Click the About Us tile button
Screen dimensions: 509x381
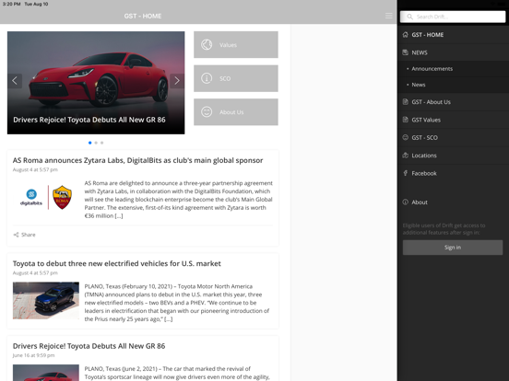coord(236,112)
